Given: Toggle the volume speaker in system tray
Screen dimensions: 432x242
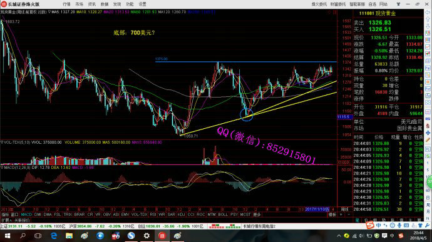Looking at the screenshot, I should [x=361, y=236].
